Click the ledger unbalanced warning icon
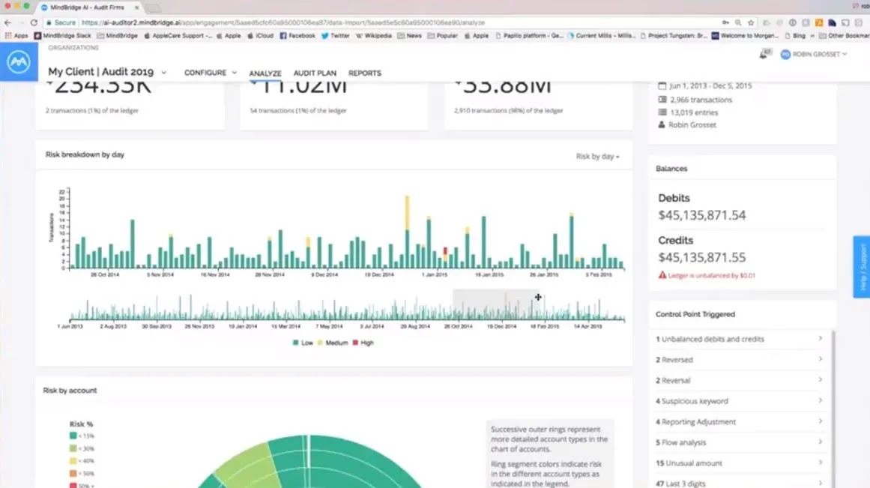 coord(662,275)
